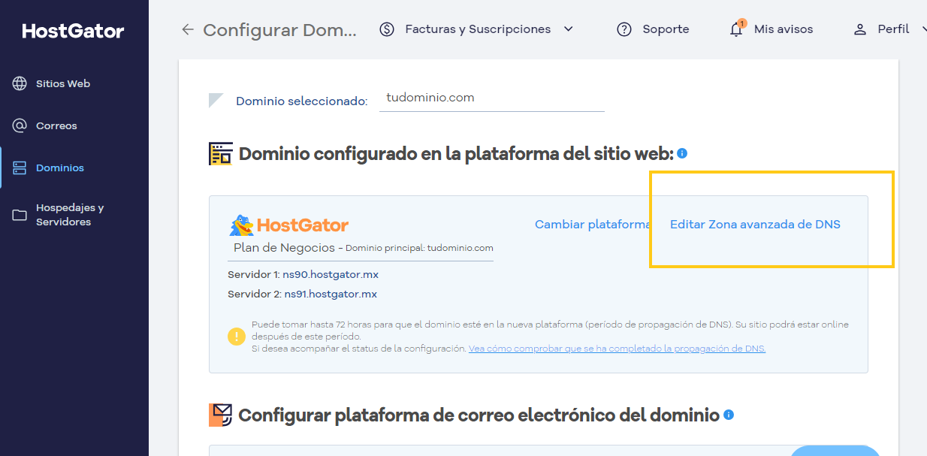Click the Perfil person icon
This screenshot has height=456, width=927.
click(x=860, y=29)
